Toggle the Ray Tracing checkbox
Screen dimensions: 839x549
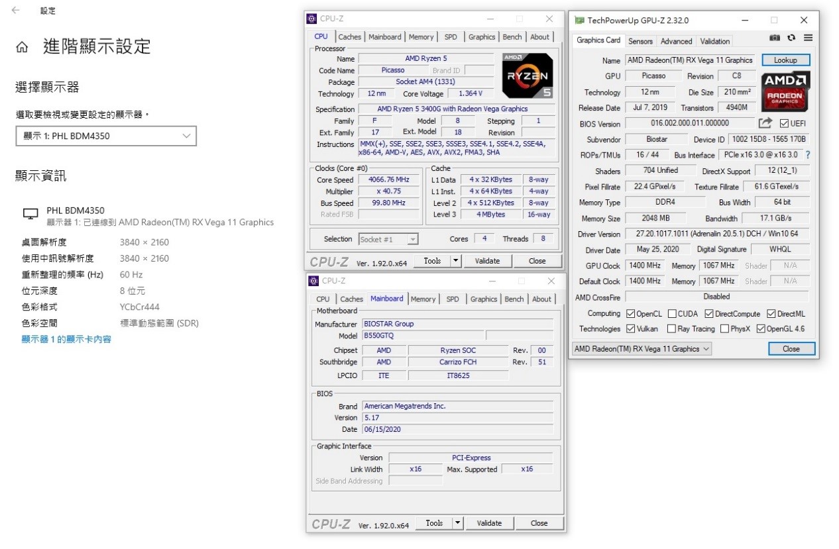[672, 328]
